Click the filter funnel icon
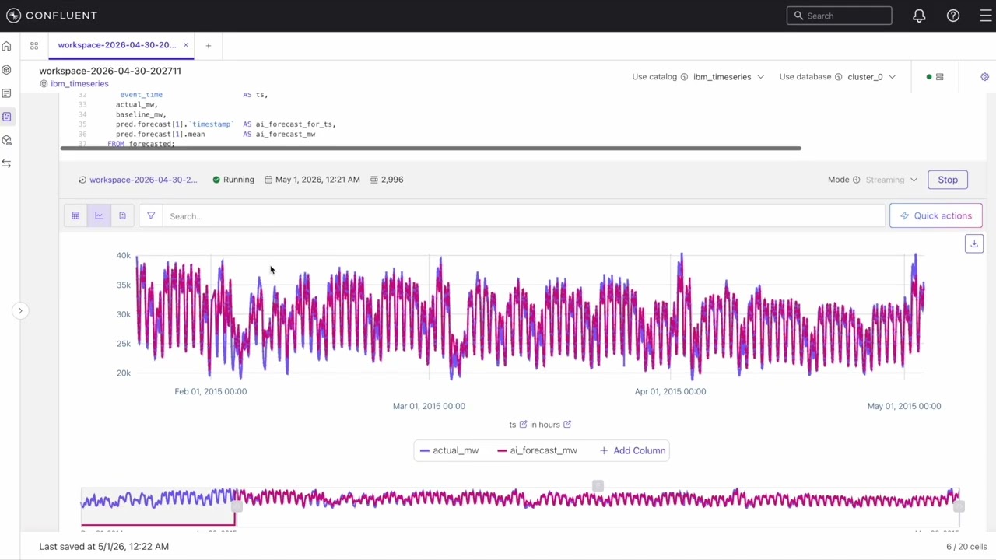 (x=151, y=215)
